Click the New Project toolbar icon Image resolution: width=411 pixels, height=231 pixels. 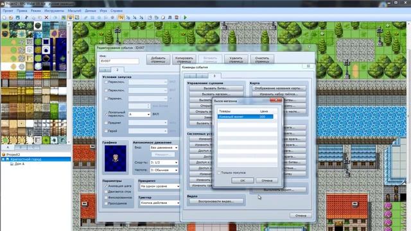coord(4,17)
